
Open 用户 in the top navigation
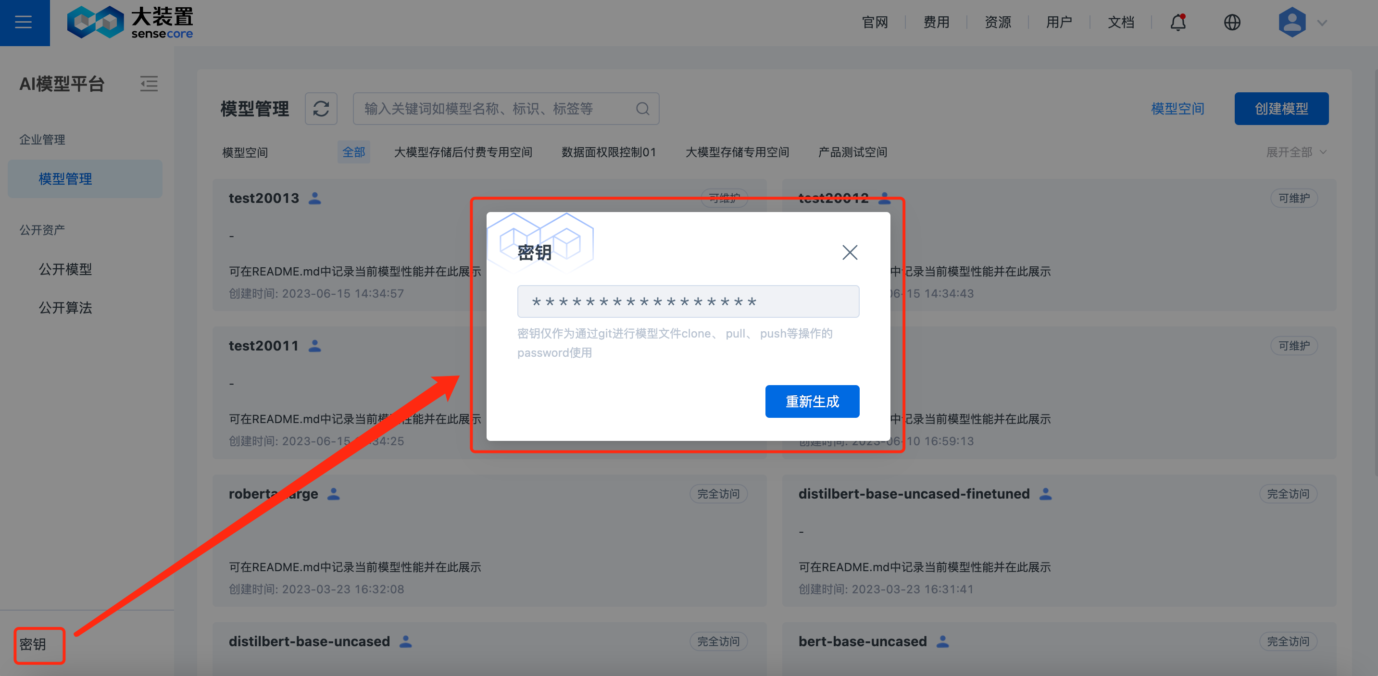[x=1059, y=23]
